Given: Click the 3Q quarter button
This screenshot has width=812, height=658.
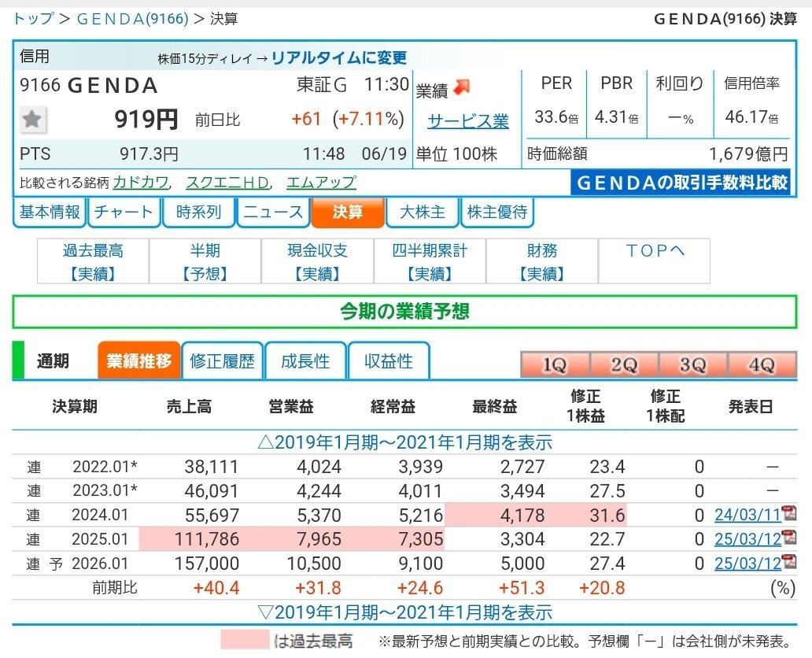Looking at the screenshot, I should click(693, 364).
